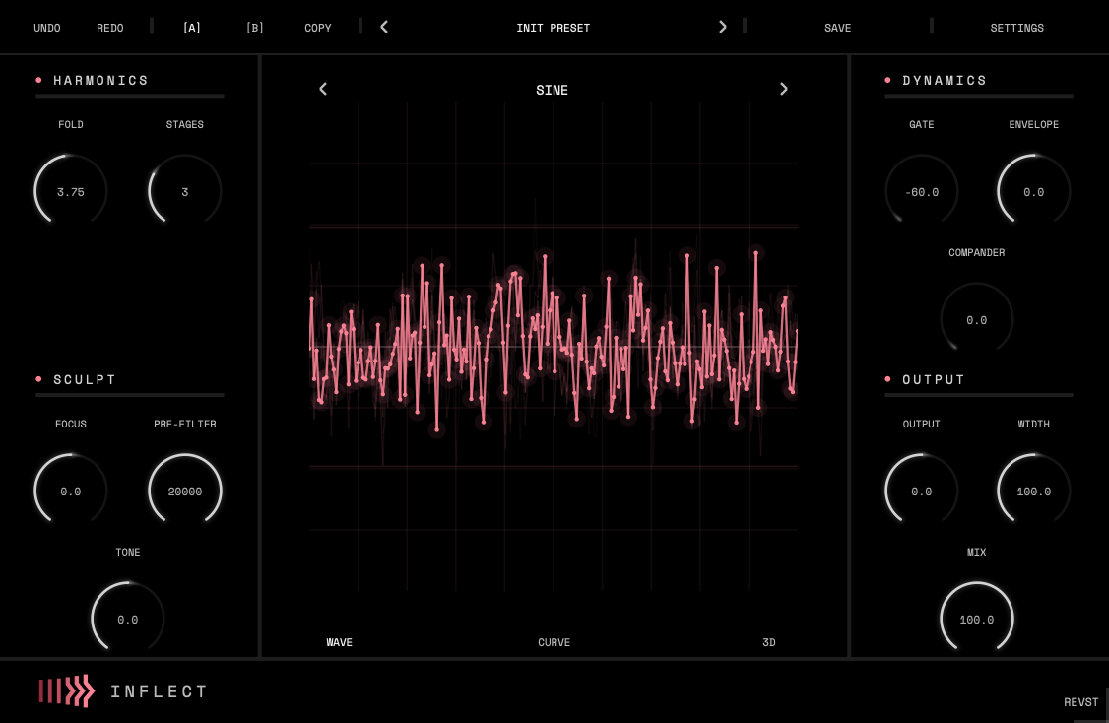This screenshot has height=723, width=1109.
Task: Click the MIX label
Action: pyautogui.click(x=977, y=552)
